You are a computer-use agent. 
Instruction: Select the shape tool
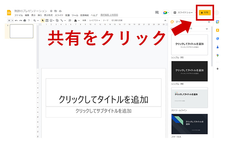click(57, 21)
